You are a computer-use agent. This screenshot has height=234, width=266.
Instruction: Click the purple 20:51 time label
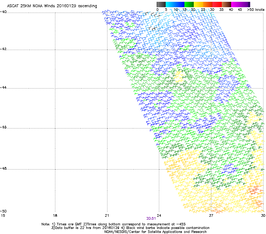pos(151,219)
